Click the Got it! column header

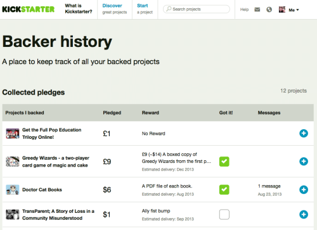pyautogui.click(x=226, y=113)
